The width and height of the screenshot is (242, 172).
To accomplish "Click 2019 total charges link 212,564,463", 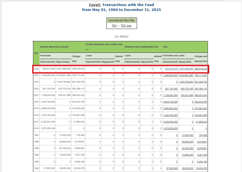I will pos(201,109).
